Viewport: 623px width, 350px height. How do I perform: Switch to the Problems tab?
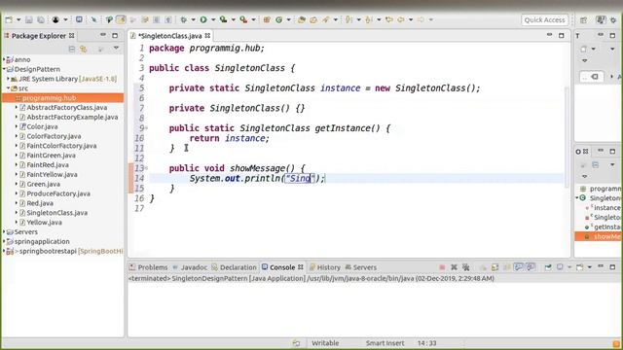click(149, 267)
